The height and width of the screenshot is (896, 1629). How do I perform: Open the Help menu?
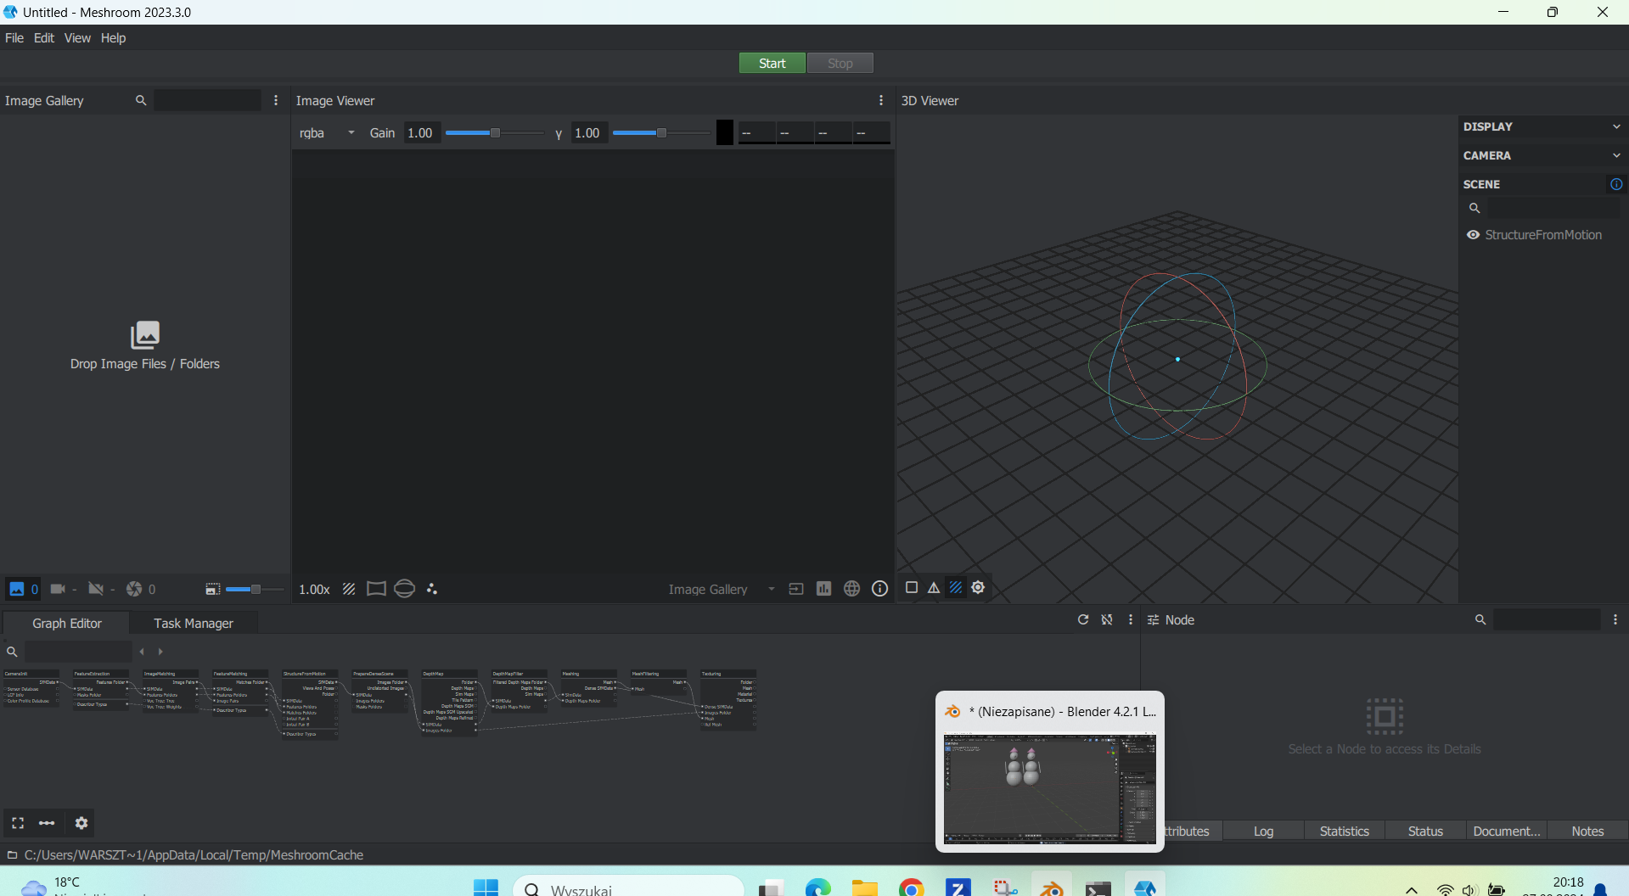(113, 38)
